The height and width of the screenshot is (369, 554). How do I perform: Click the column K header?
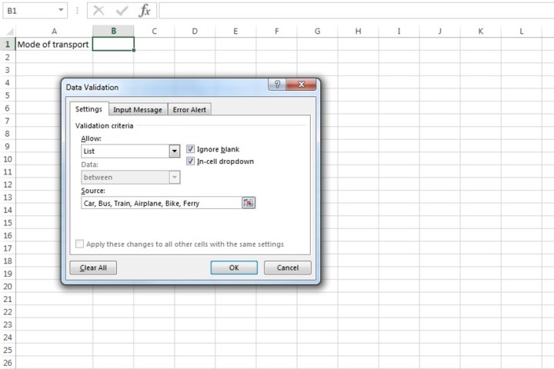tap(481, 31)
